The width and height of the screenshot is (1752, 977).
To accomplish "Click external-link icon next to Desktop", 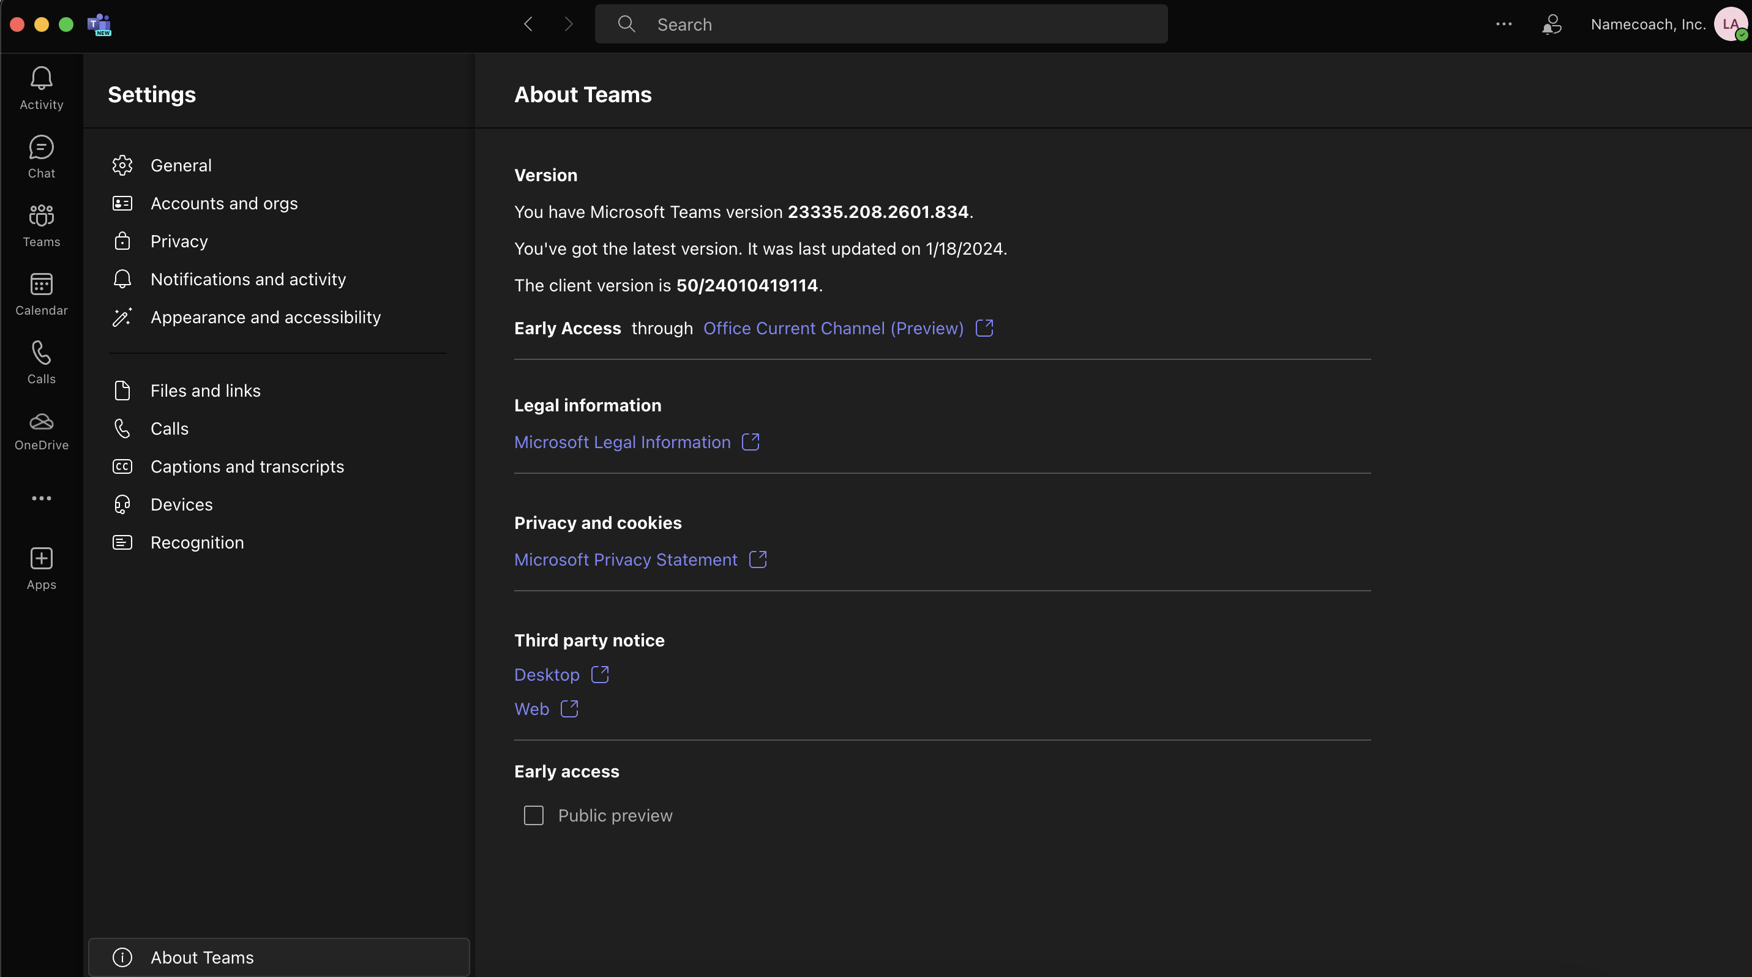I will 600,675.
